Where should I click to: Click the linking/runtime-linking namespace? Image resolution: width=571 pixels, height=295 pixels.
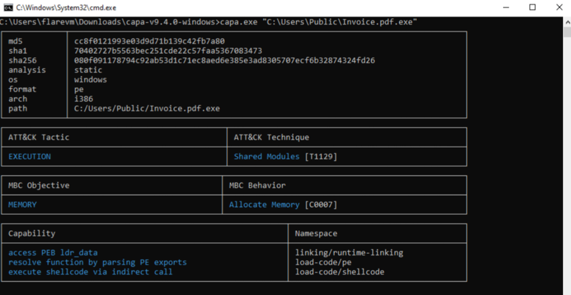(x=349, y=253)
